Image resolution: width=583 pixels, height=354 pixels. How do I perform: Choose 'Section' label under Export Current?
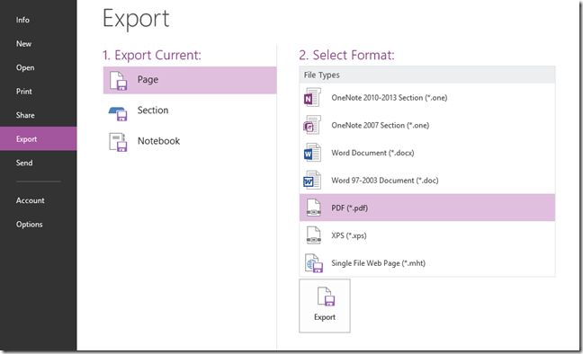coord(153,111)
